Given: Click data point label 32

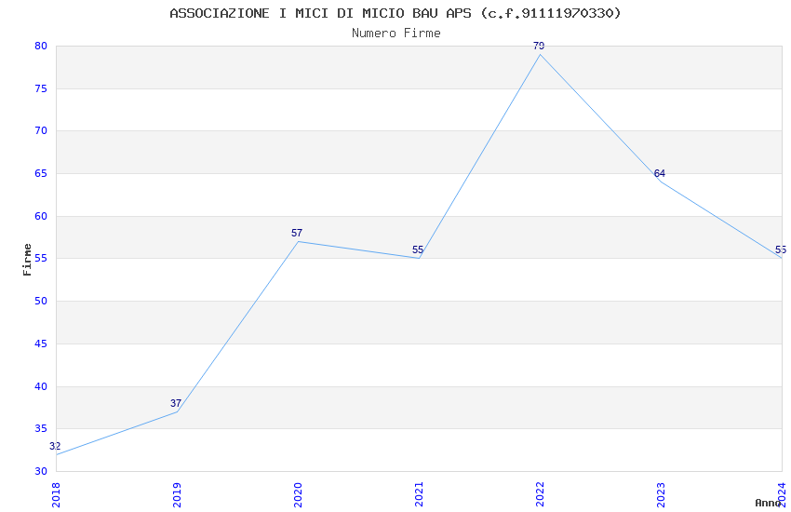Looking at the screenshot, I should click(x=55, y=446).
